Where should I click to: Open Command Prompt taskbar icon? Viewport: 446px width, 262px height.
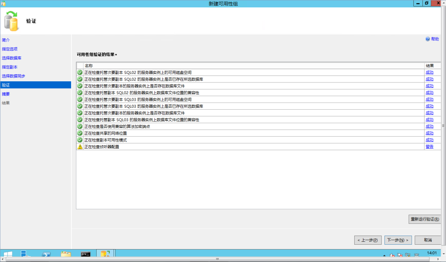pyautogui.click(x=85, y=254)
